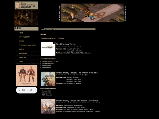Click the Ivalice Chronicles cover art
The height and width of the screenshot is (119, 159).
[x=48, y=106]
